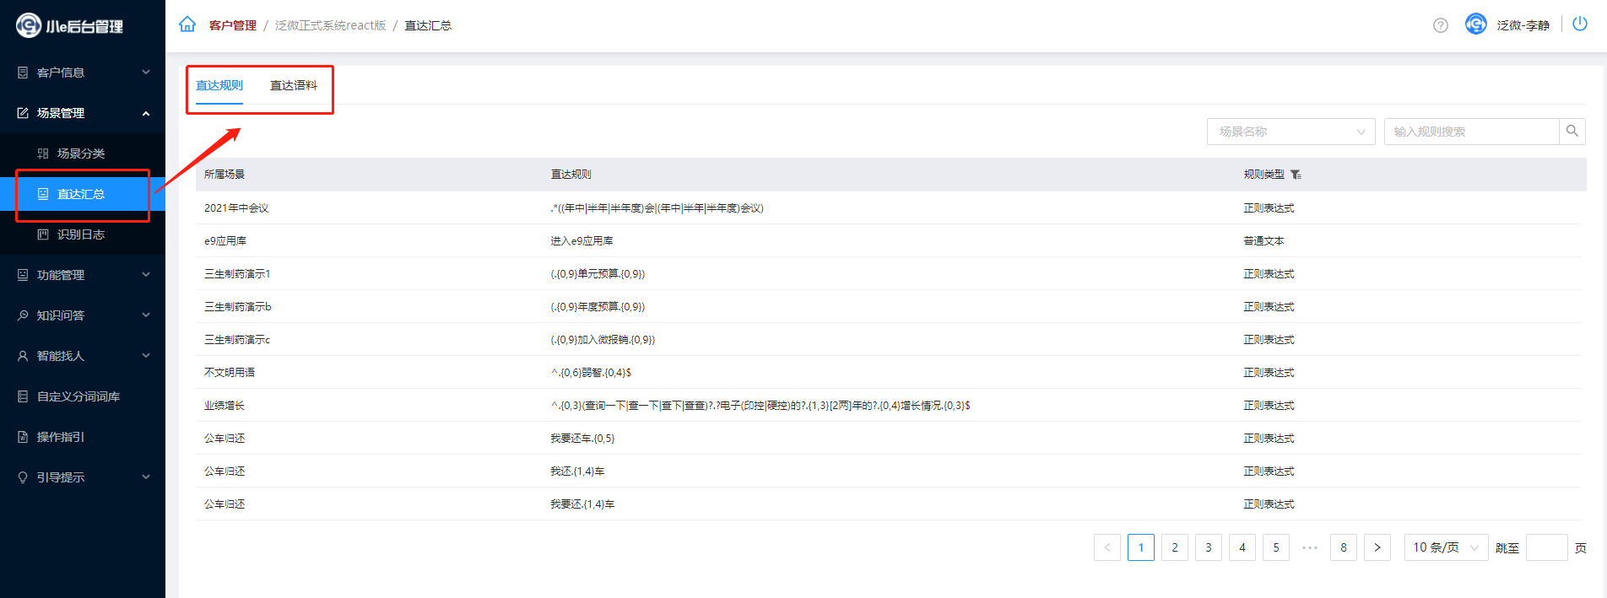Click the 场景管理 edit icon

pyautogui.click(x=23, y=113)
